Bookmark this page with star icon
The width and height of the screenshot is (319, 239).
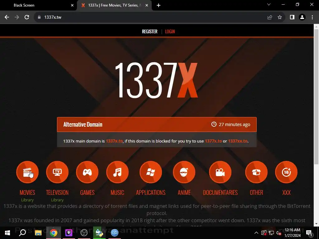pyautogui.click(x=280, y=17)
